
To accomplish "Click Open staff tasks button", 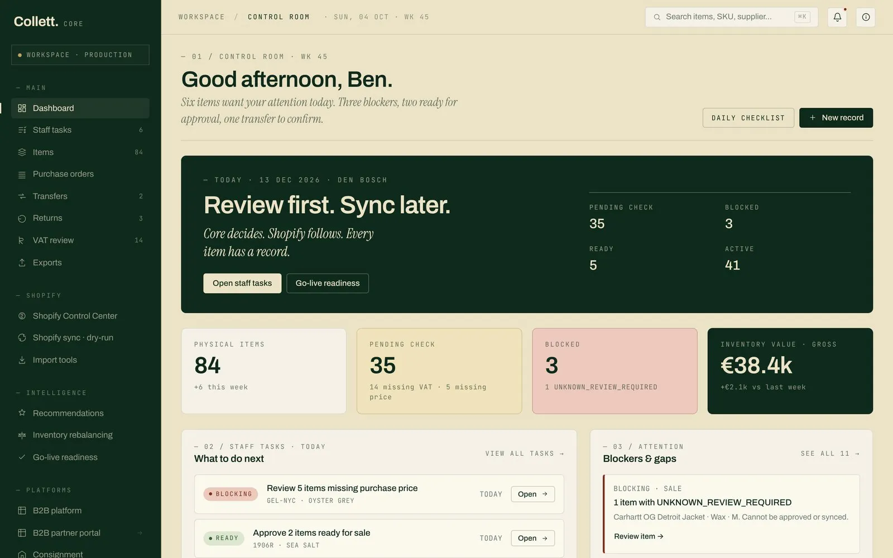I will tap(242, 283).
